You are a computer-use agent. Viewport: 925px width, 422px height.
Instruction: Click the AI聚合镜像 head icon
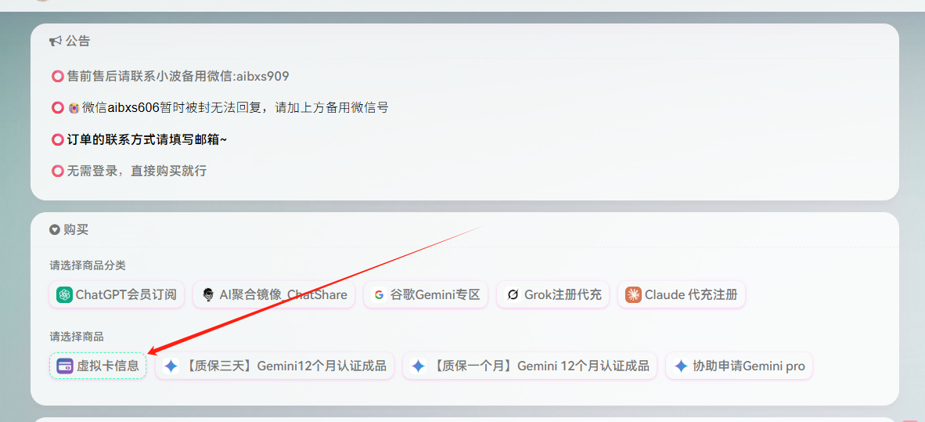(x=207, y=294)
